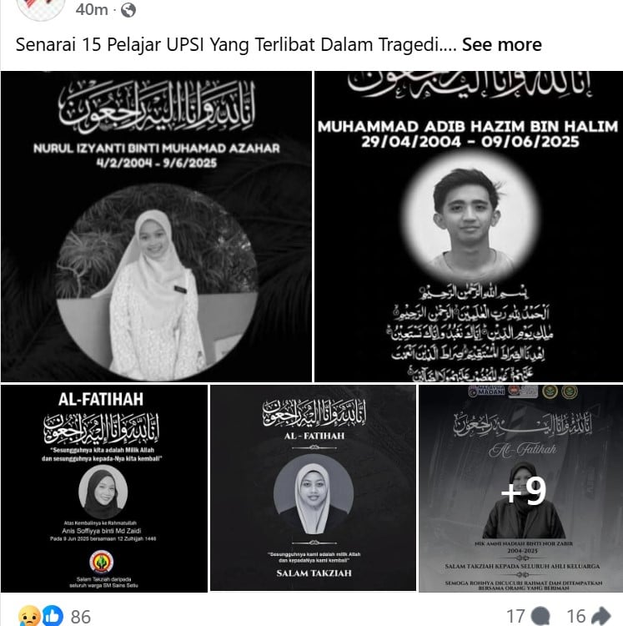
Task: Open comments via the speech bubble icon
Action: click(x=540, y=617)
